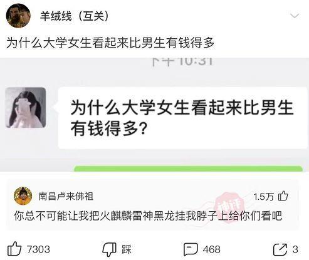Tap the 1.5万 comment like count

tap(264, 197)
